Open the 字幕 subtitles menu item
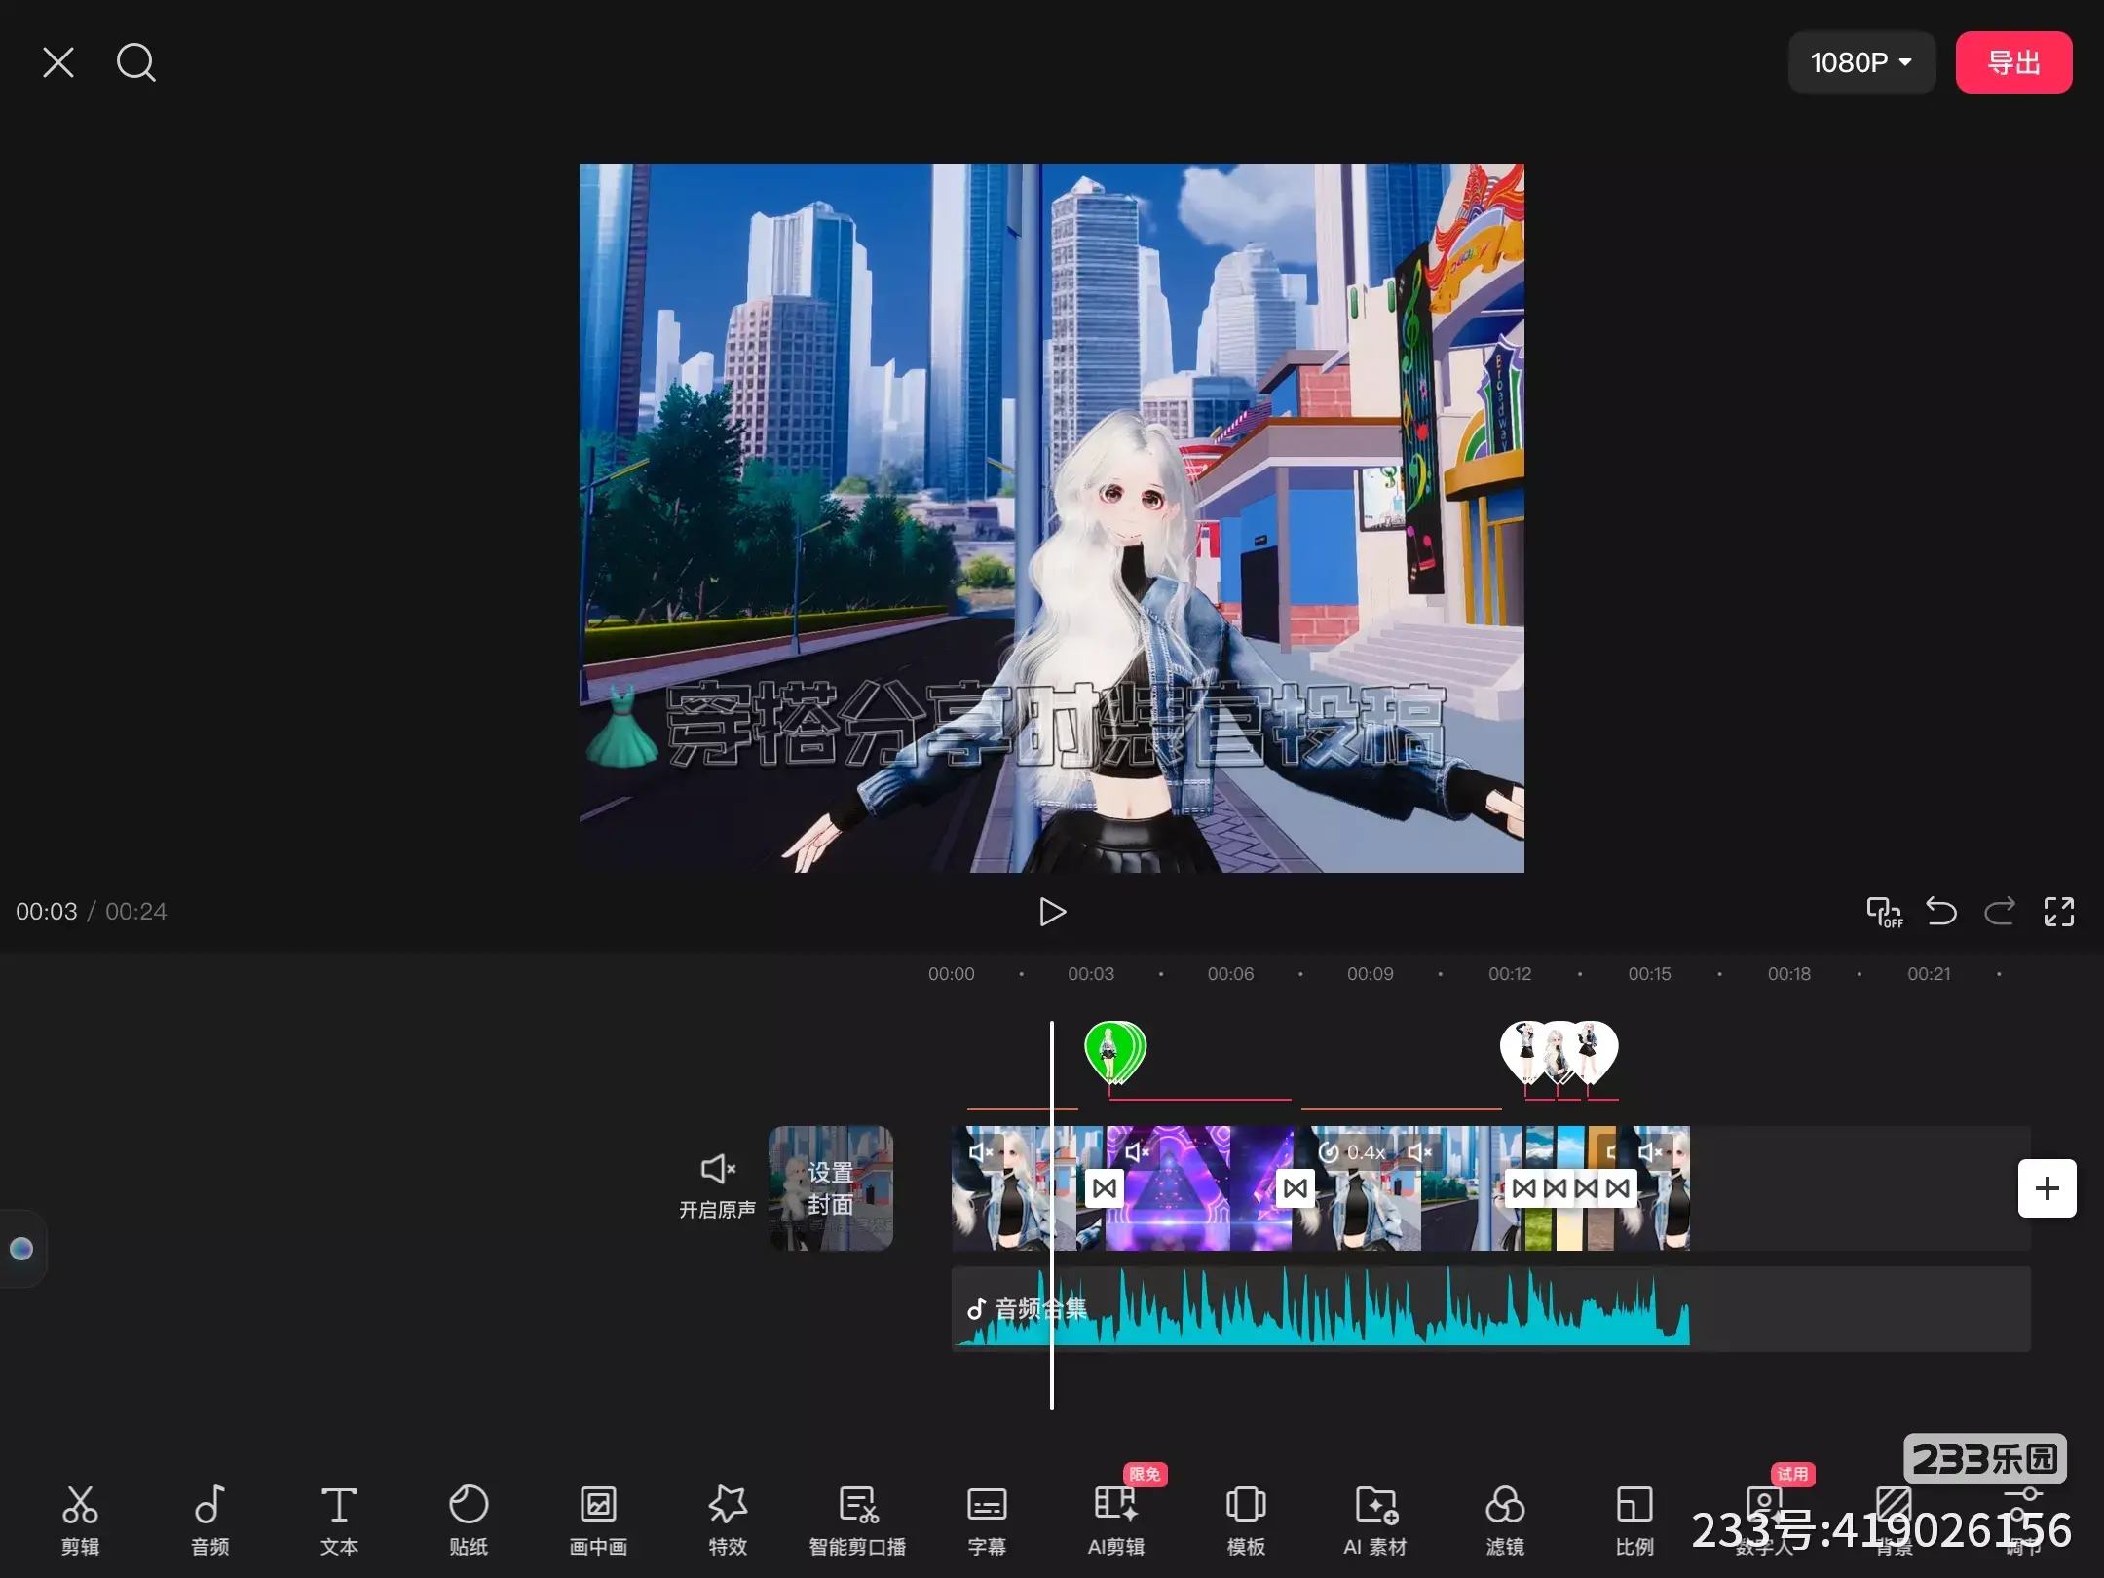The width and height of the screenshot is (2104, 1578). click(x=987, y=1518)
